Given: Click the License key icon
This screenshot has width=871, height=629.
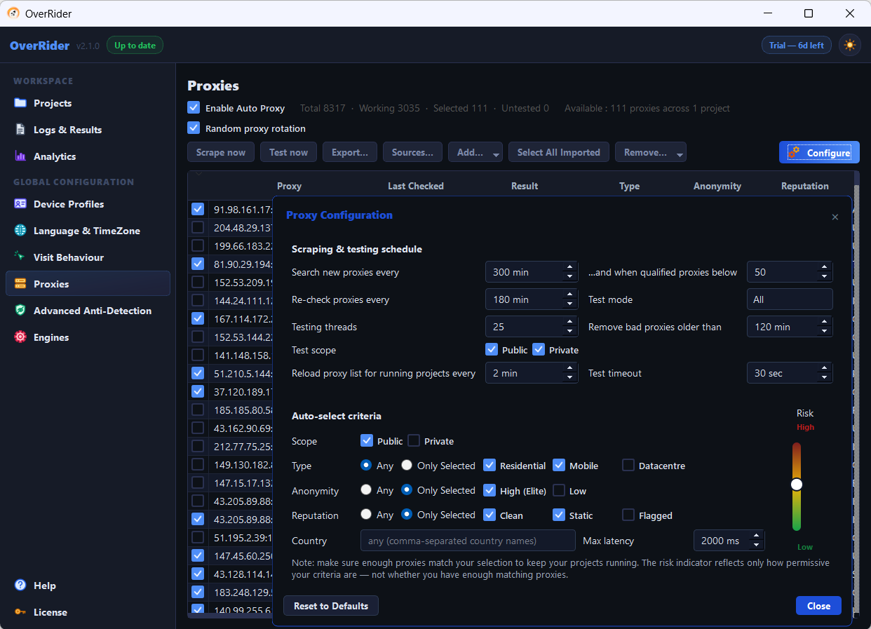Looking at the screenshot, I should 20,612.
